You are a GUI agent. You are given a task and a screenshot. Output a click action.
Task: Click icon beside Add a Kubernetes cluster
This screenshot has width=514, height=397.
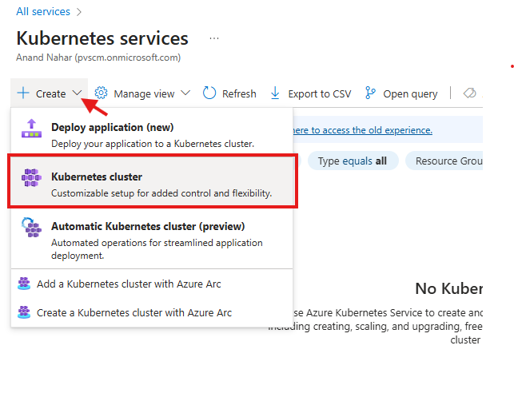point(24,284)
